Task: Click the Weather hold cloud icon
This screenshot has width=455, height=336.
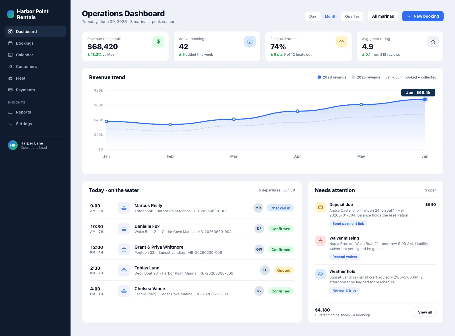Action: pos(320,274)
